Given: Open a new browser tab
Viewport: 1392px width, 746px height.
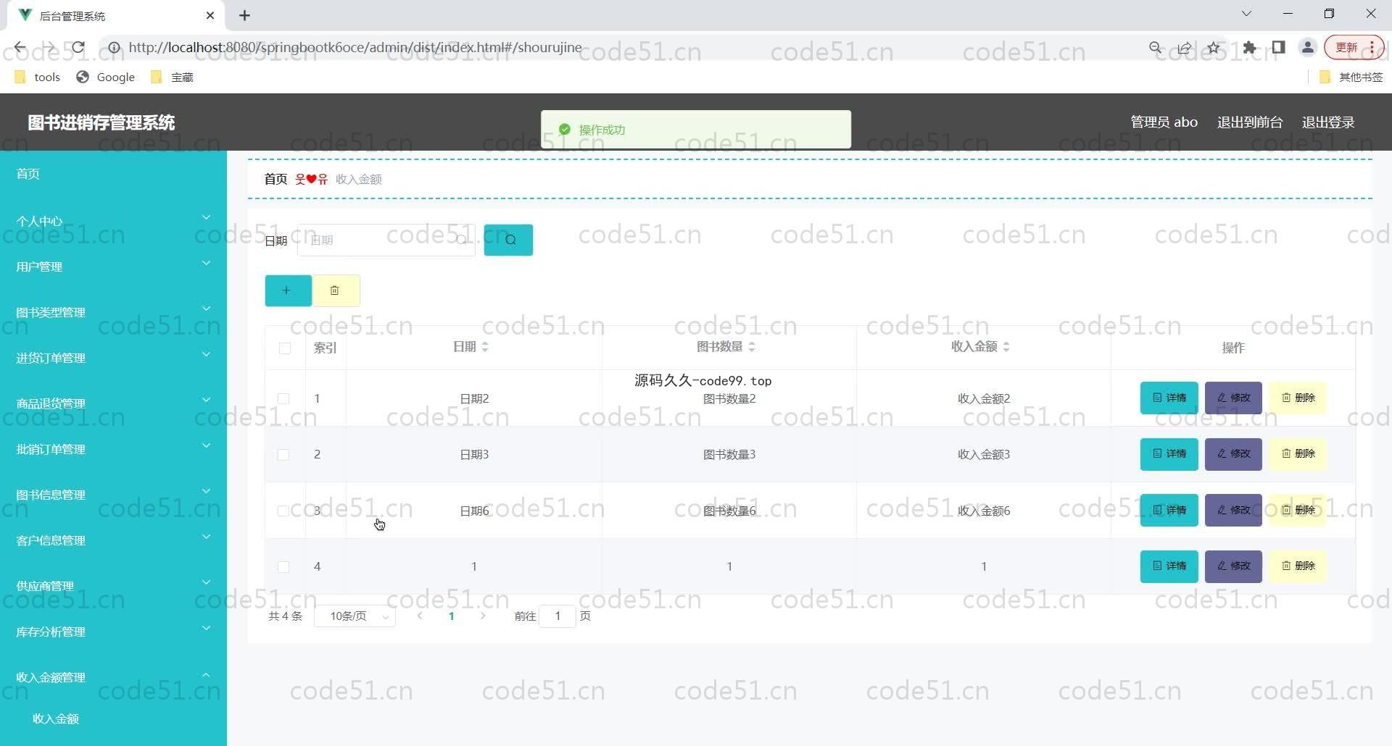Looking at the screenshot, I should pos(245,15).
